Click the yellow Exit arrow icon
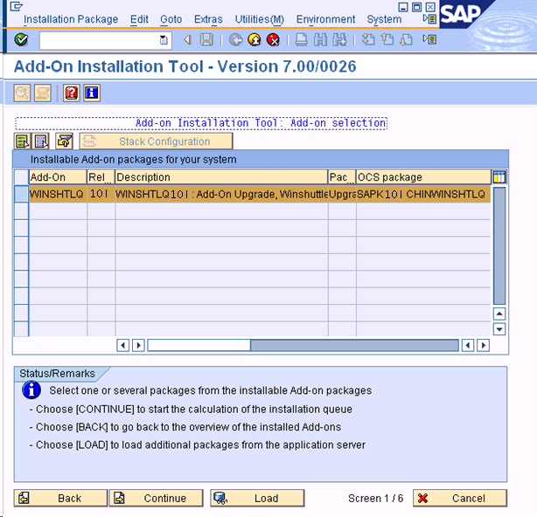Viewport: 537px width, 517px height. tap(255, 40)
